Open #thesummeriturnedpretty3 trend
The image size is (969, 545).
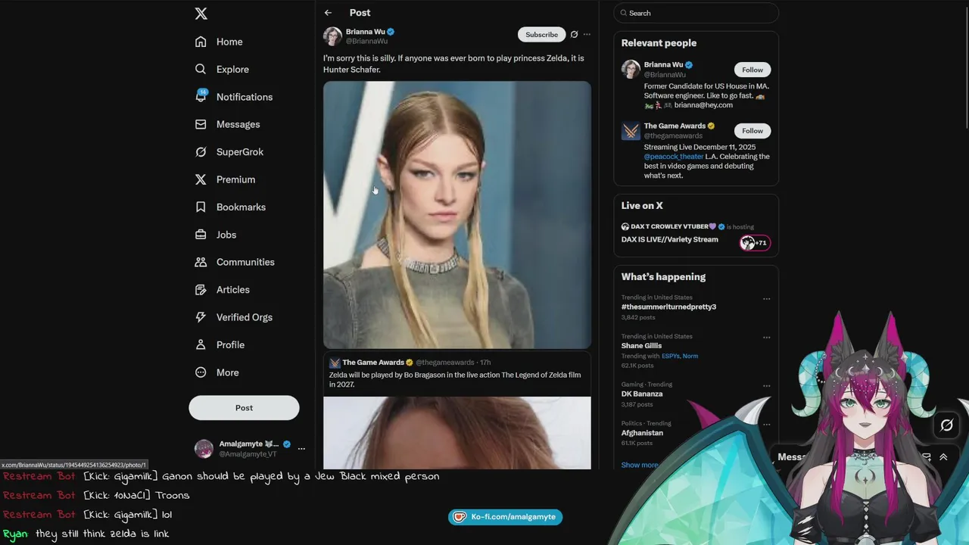tap(668, 307)
